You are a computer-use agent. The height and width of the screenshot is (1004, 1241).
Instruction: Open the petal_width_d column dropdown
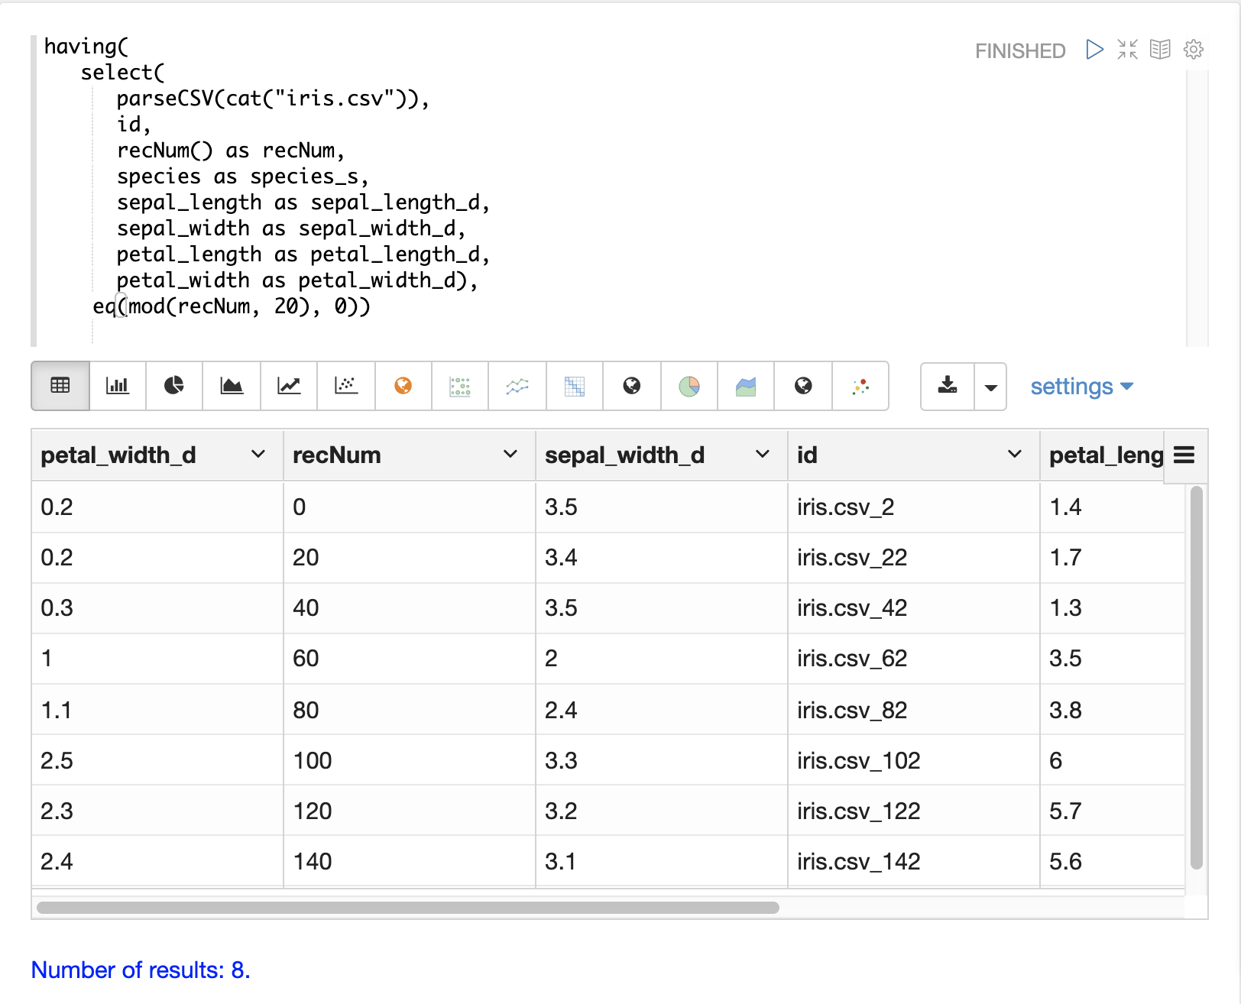[x=258, y=455]
